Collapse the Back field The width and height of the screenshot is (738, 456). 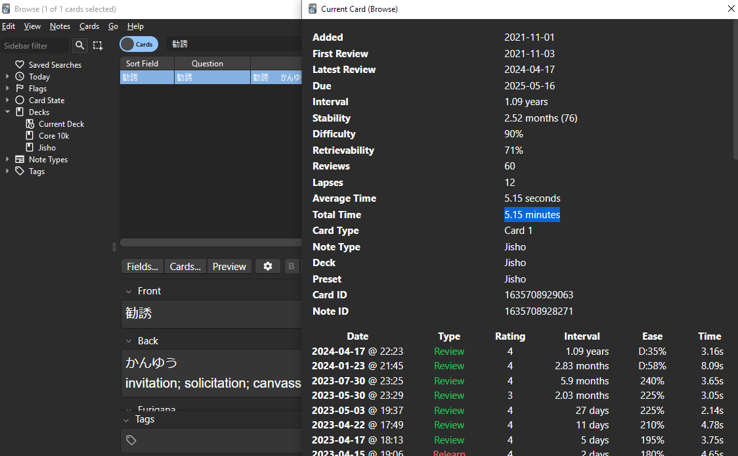(x=129, y=341)
